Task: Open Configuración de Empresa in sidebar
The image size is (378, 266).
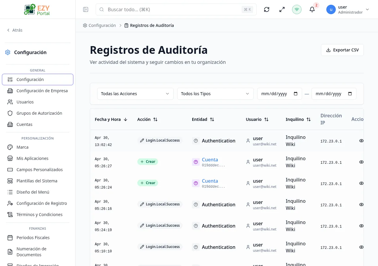Action: [38, 91]
